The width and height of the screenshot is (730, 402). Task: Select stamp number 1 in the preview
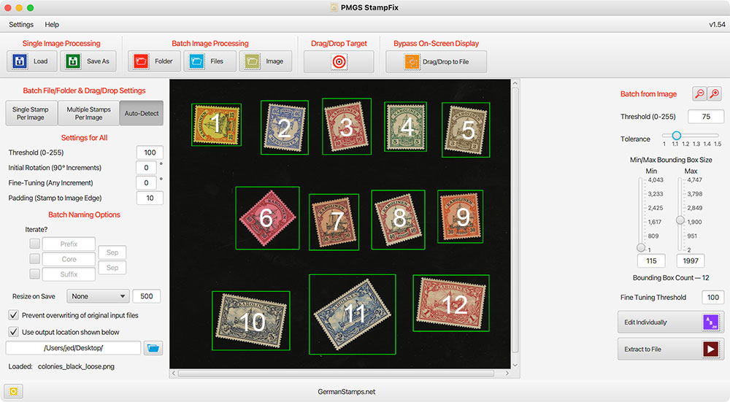click(x=216, y=125)
